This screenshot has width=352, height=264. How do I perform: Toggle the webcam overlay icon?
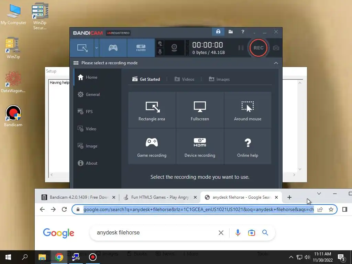tap(174, 48)
